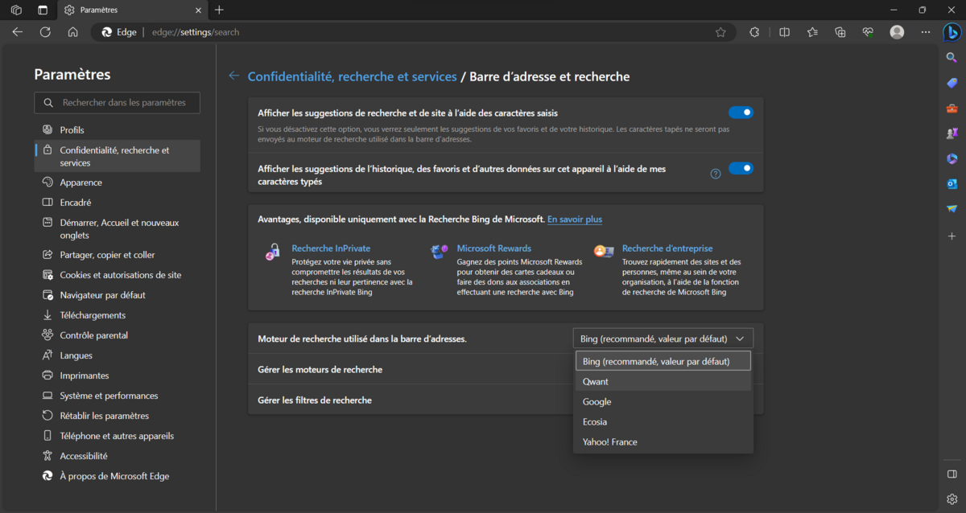Open Outlook sidebar icon

click(x=952, y=184)
